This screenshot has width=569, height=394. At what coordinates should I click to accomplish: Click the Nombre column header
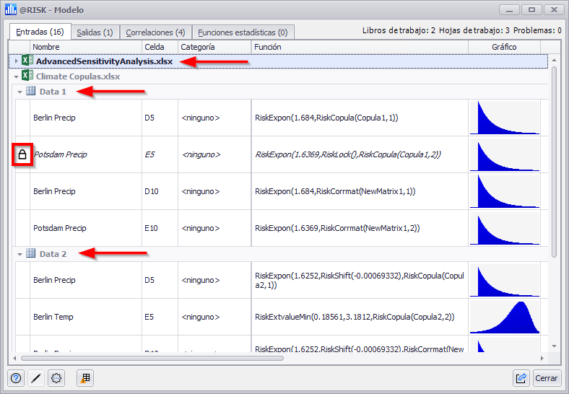point(85,47)
